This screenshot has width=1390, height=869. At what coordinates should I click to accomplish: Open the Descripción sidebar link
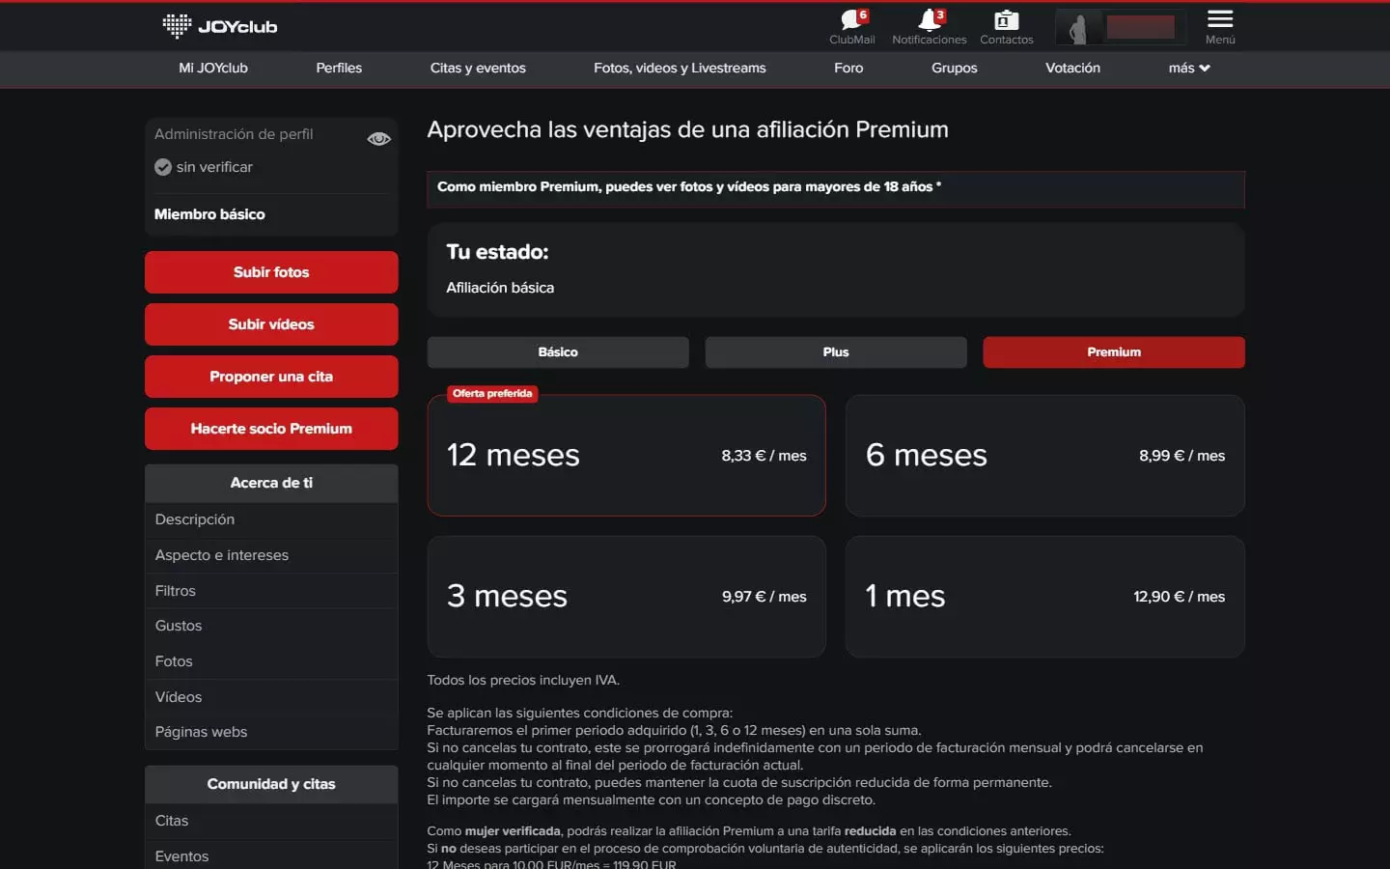(194, 519)
